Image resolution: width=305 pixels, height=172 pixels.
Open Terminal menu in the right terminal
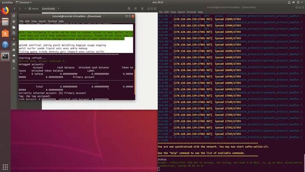coord(191,12)
